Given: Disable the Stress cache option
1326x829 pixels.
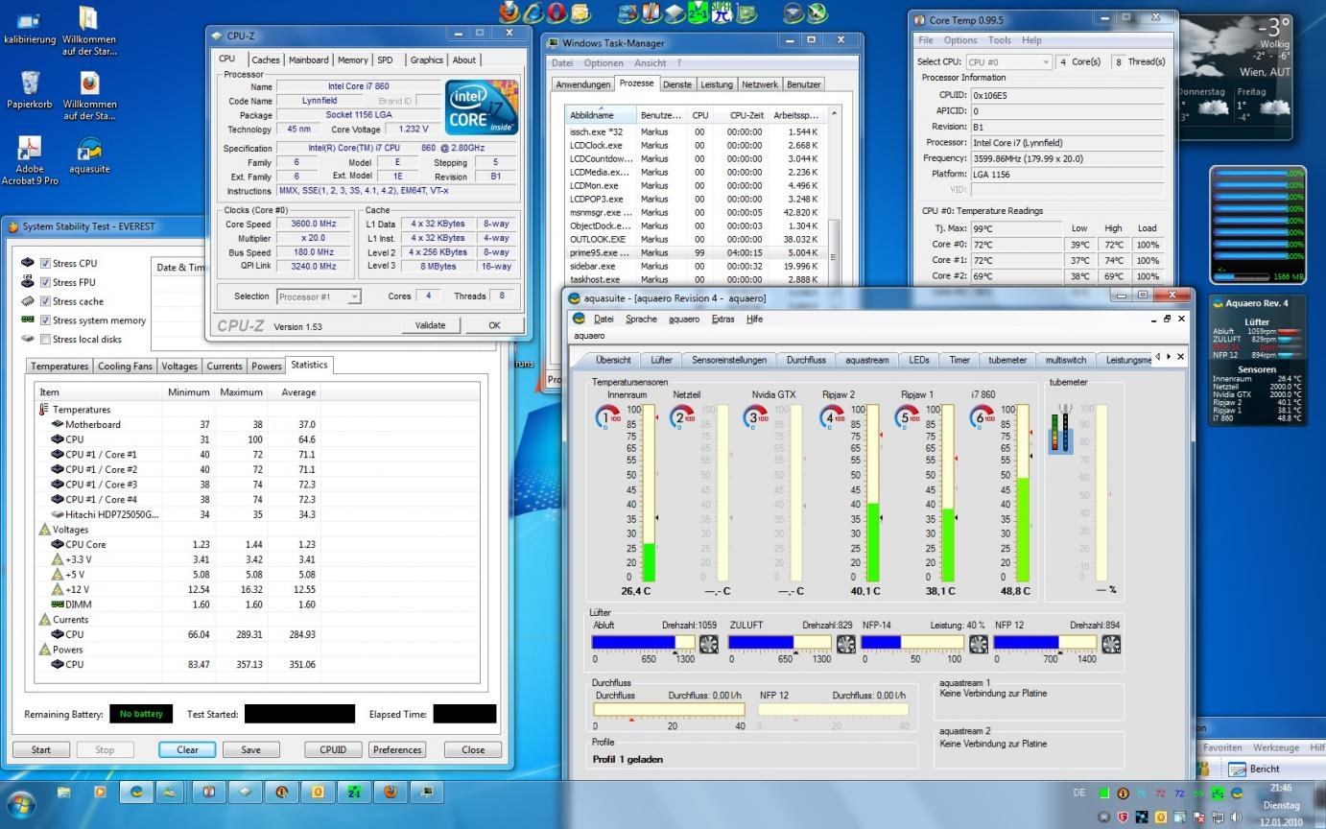Looking at the screenshot, I should tap(45, 301).
